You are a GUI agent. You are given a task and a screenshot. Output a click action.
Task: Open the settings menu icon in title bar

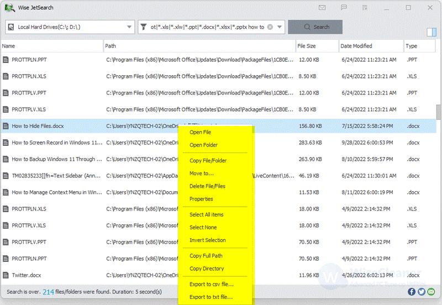(365, 8)
